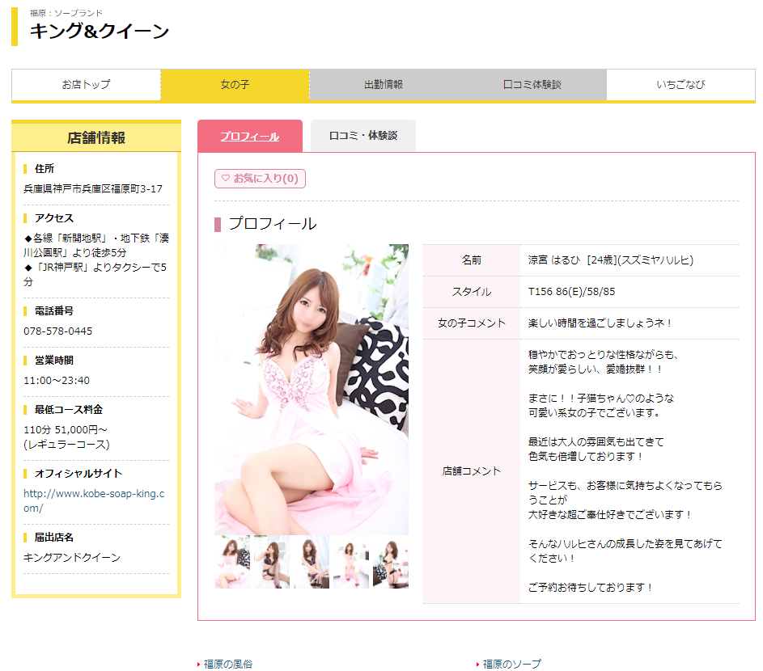Open the 口コミ体験談 navigation tab
The height and width of the screenshot is (671, 763).
pyautogui.click(x=532, y=85)
